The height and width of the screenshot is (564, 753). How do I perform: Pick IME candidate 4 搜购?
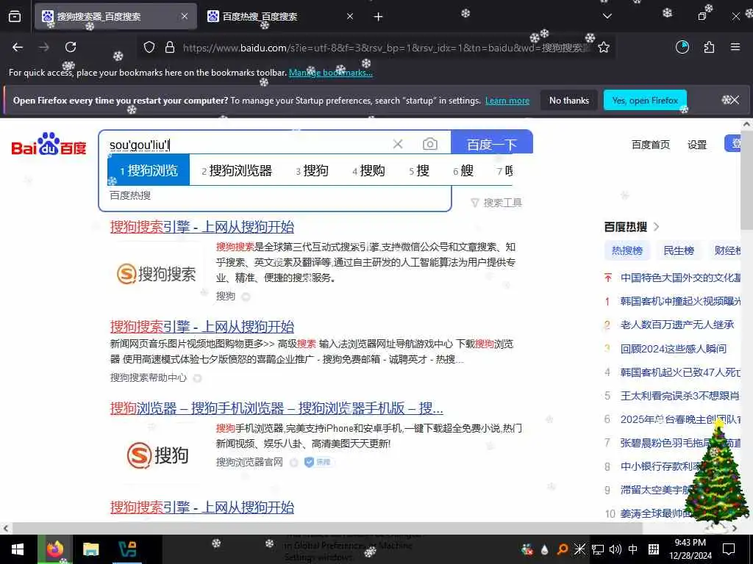click(x=369, y=170)
